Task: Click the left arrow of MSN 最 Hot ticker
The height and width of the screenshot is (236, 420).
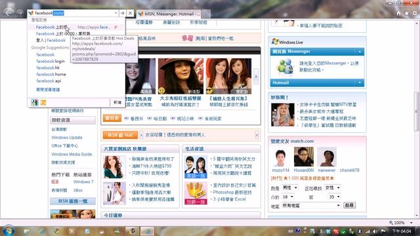Action: (141, 135)
